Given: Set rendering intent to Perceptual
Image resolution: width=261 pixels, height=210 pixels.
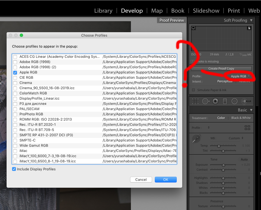Looking at the screenshot, I should pyautogui.click(x=225, y=81).
